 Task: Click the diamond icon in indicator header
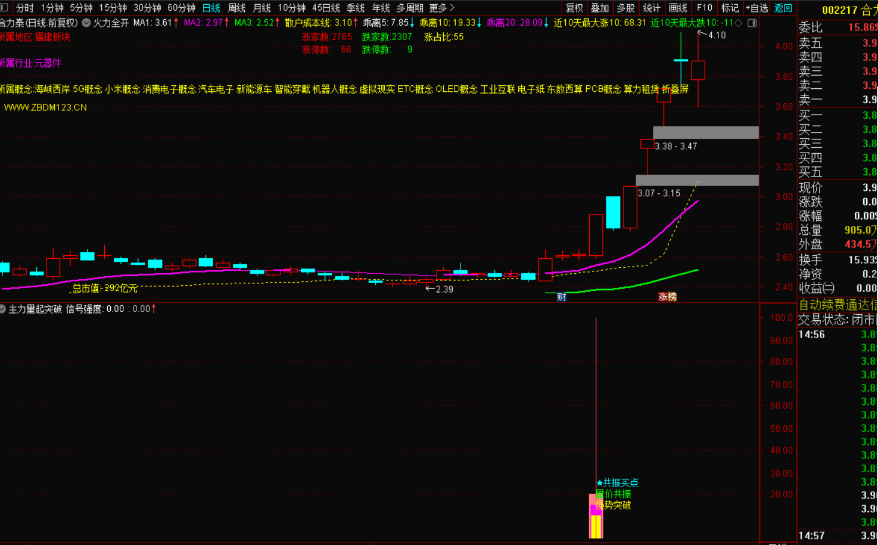739,23
